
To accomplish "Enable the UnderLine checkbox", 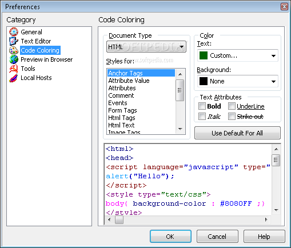I will [232, 106].
